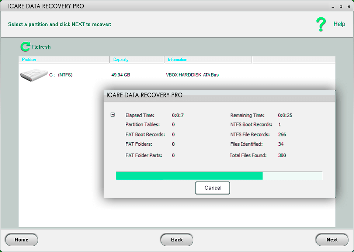Click the 49.94 GB capacity cell

(121, 75)
